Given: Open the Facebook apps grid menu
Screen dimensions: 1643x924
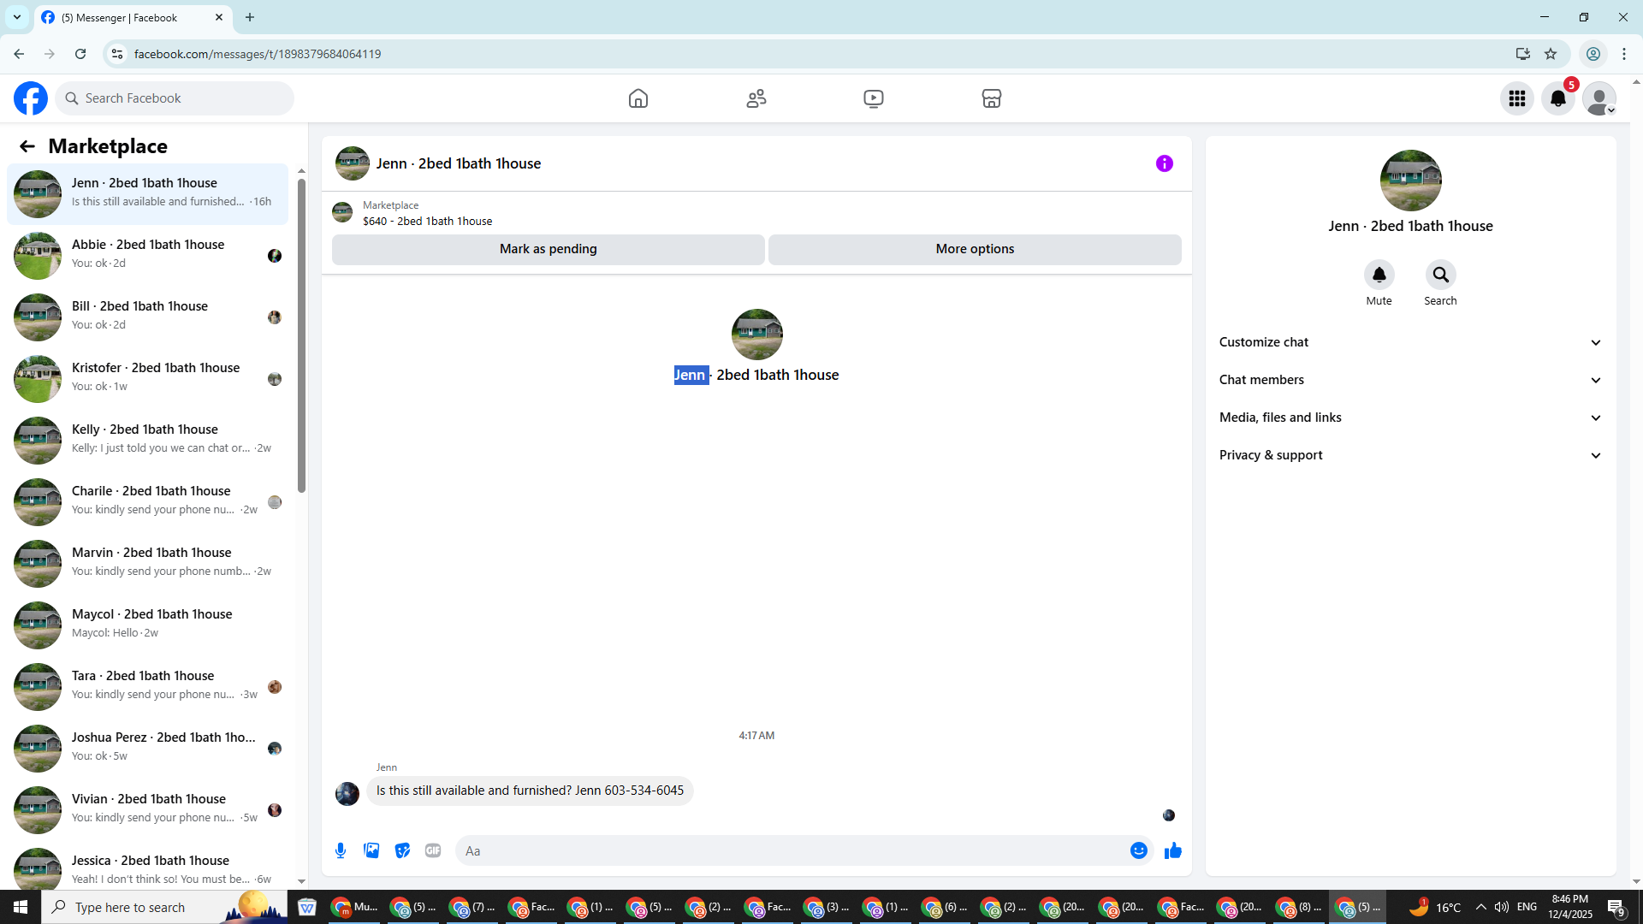Looking at the screenshot, I should [1517, 98].
